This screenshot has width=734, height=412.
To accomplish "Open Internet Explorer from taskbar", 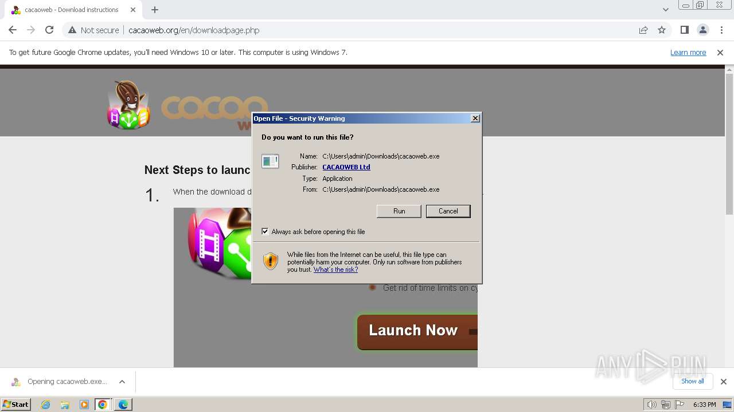I will point(45,405).
